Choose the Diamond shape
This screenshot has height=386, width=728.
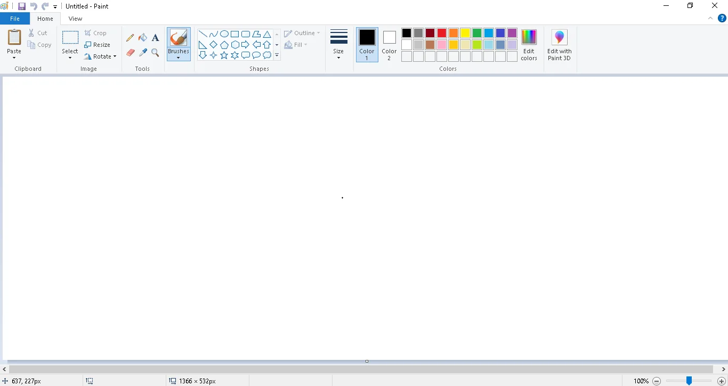214,45
